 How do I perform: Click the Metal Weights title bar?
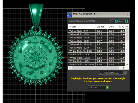tap(99, 15)
